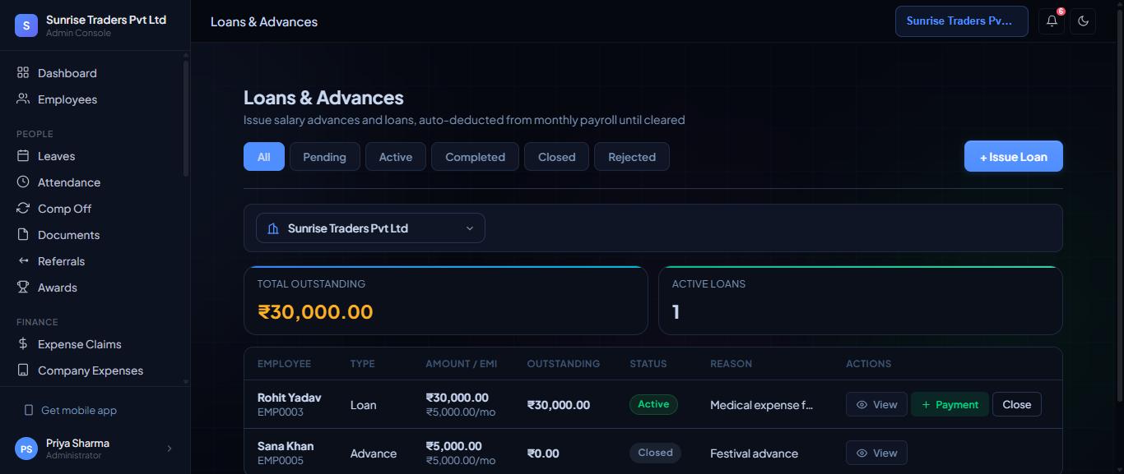Image resolution: width=1124 pixels, height=474 pixels.
Task: Click the mobile phone icon
Action: click(x=29, y=411)
